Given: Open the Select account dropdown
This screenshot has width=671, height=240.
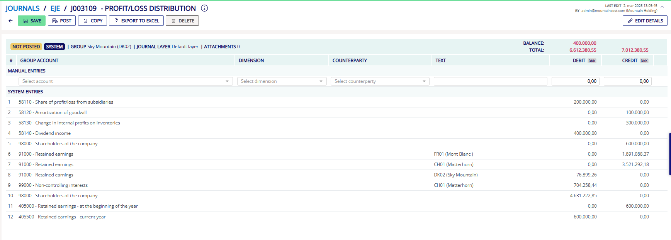Looking at the screenshot, I should coord(126,81).
